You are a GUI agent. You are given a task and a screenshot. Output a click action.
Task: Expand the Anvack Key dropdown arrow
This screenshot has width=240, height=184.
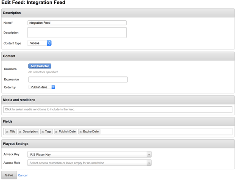click(x=149, y=154)
